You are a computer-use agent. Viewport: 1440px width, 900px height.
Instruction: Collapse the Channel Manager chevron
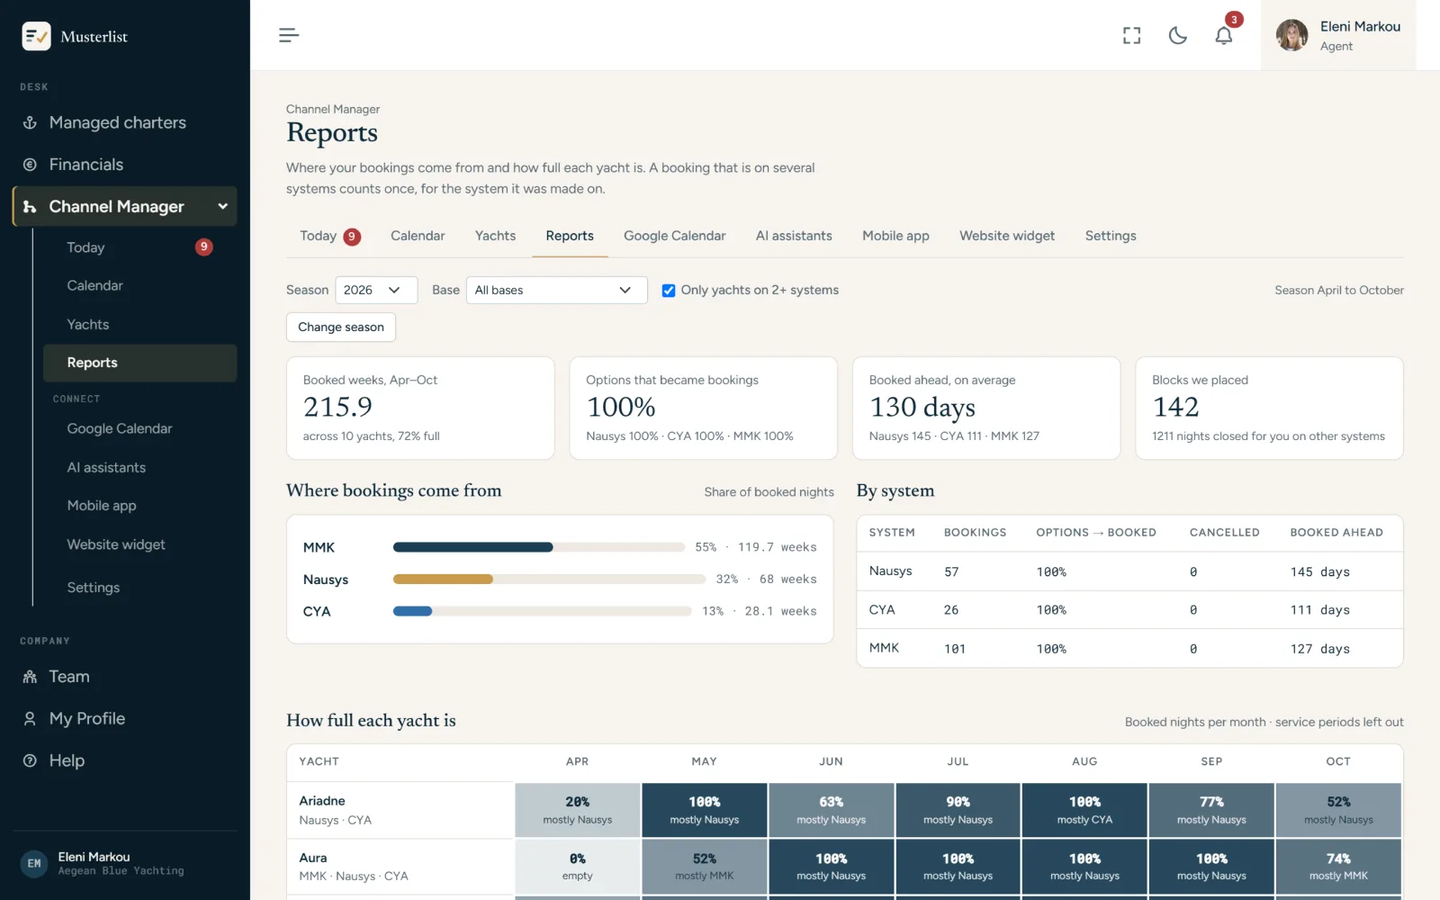pos(222,207)
